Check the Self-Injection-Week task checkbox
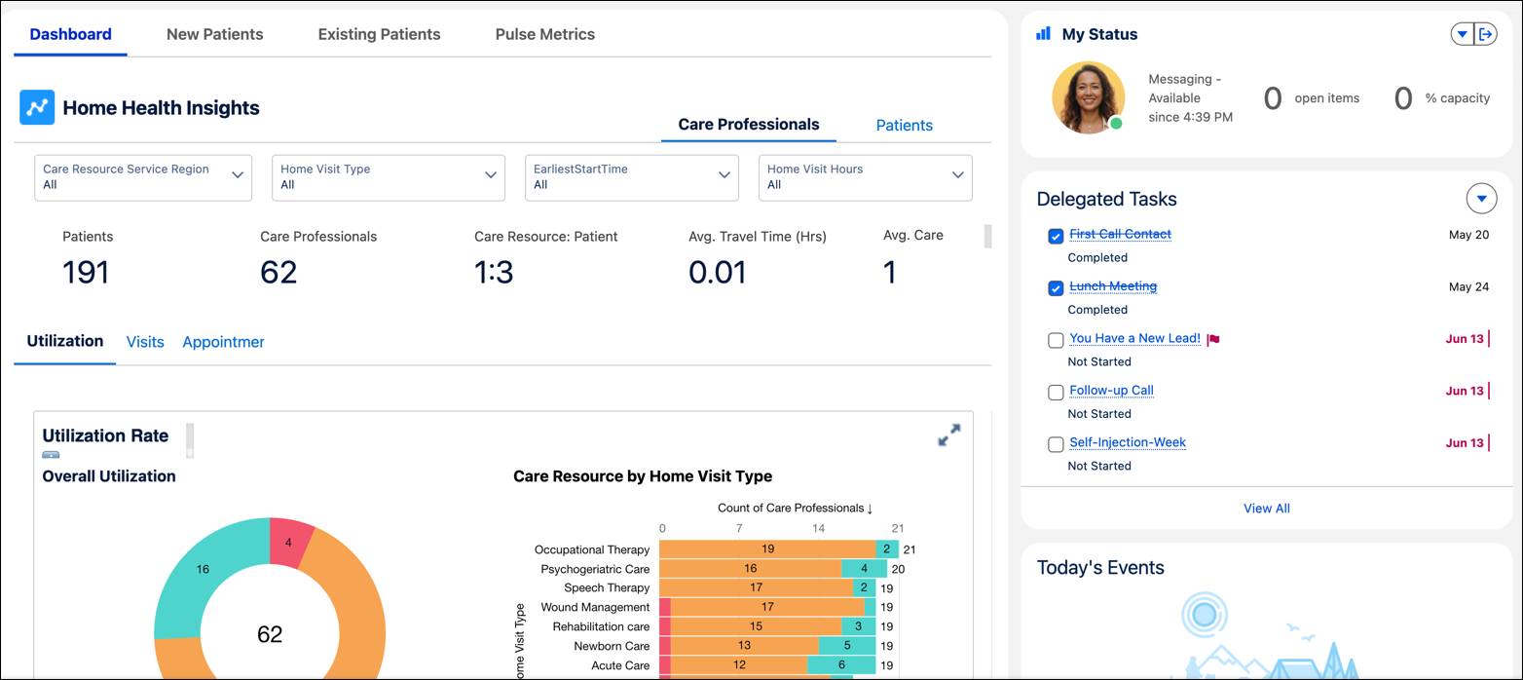This screenshot has height=680, width=1523. pyautogui.click(x=1056, y=444)
